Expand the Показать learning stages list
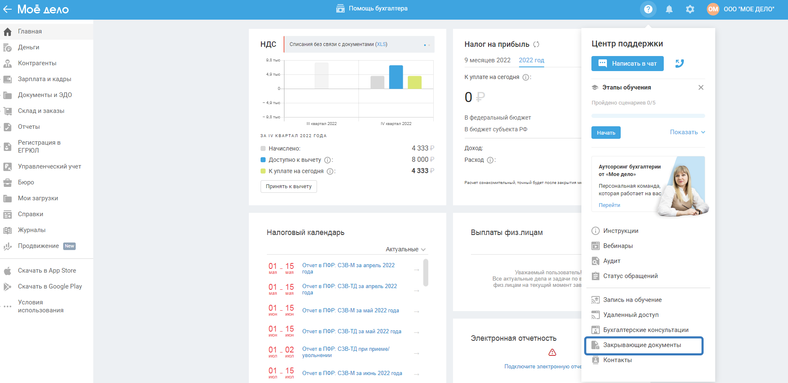The height and width of the screenshot is (383, 788). [688, 132]
